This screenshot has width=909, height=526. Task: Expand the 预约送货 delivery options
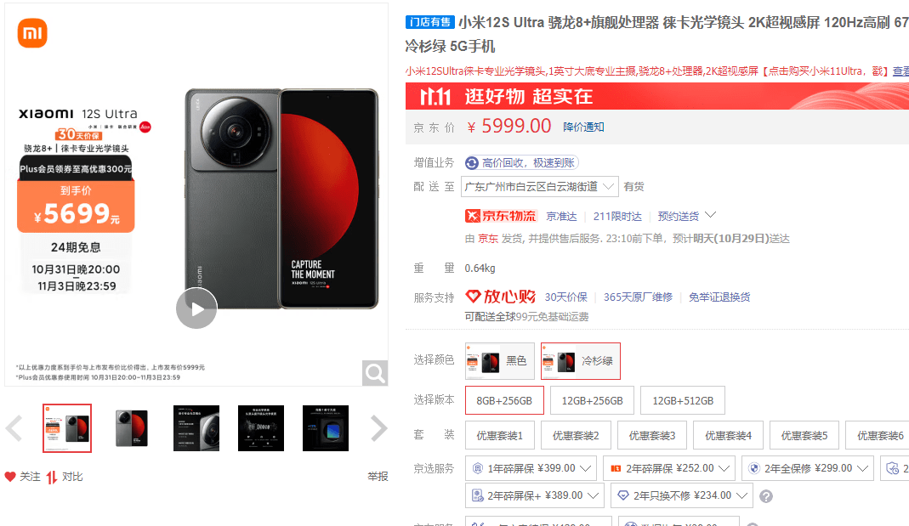(x=687, y=216)
